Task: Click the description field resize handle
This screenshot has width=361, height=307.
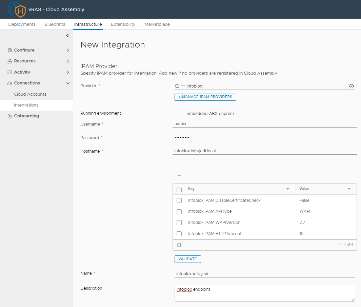Action: (353, 300)
